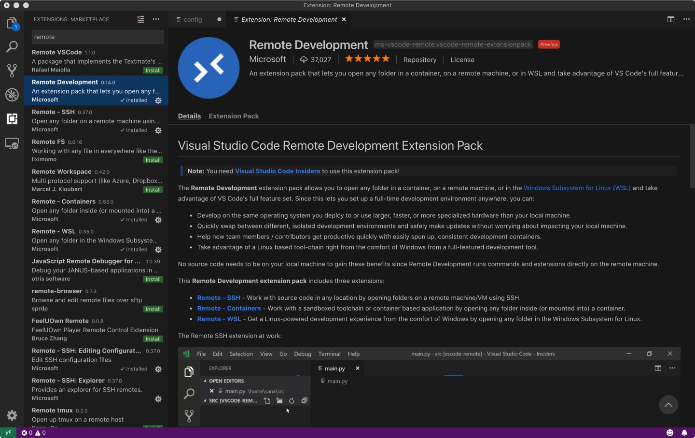The image size is (695, 438).
Task: Open gear menu for Remote - WSL extension
Action: 158,250
